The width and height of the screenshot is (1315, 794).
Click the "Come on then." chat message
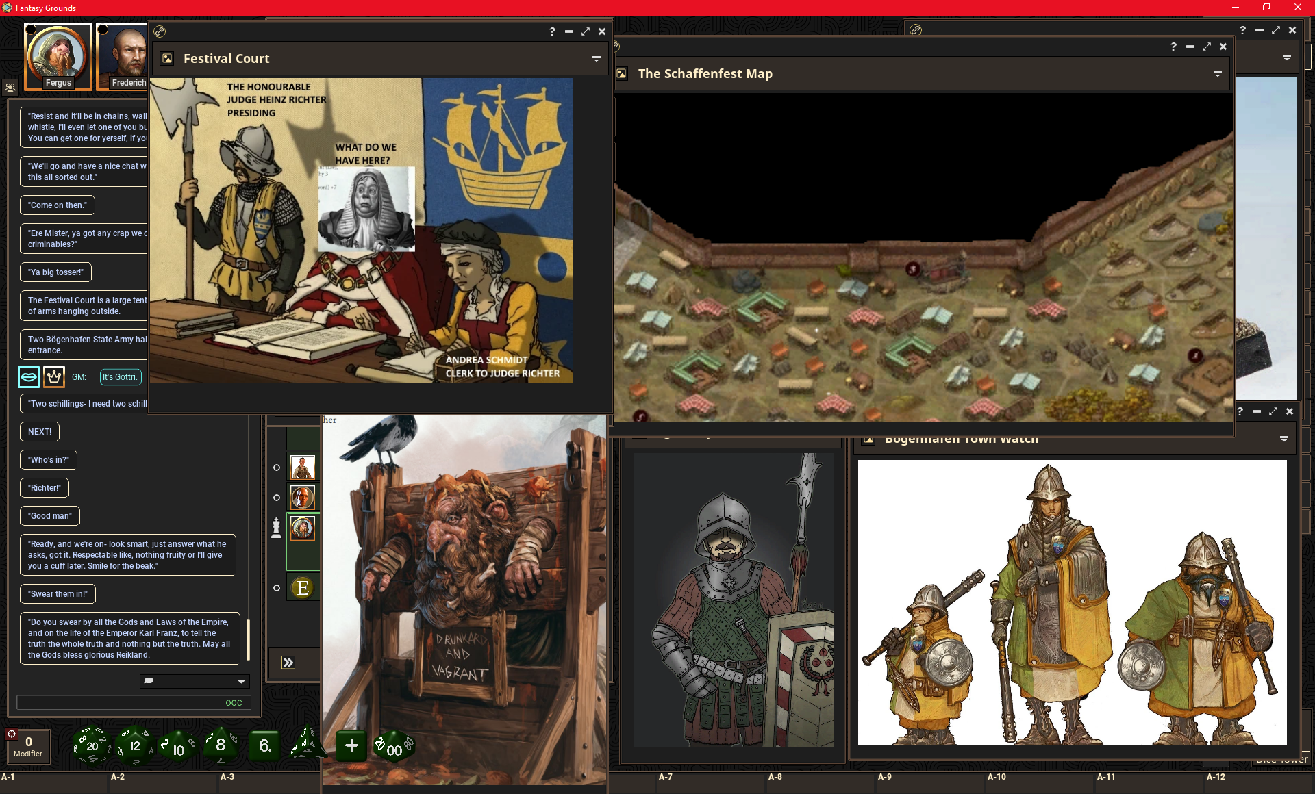[x=58, y=205]
